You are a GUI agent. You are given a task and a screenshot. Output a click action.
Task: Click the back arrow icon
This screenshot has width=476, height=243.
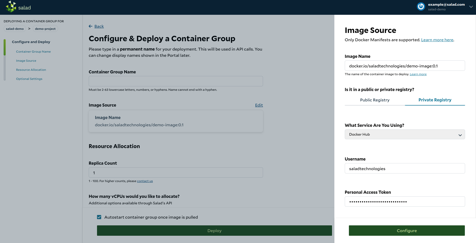point(91,26)
